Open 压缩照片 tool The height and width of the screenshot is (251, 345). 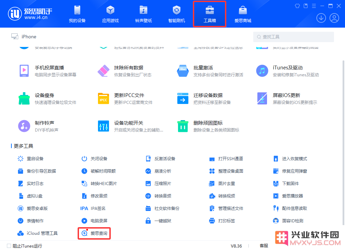[158, 183]
